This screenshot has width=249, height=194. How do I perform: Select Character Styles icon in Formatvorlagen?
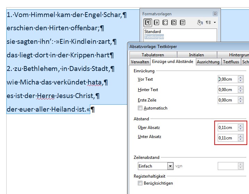point(156,22)
